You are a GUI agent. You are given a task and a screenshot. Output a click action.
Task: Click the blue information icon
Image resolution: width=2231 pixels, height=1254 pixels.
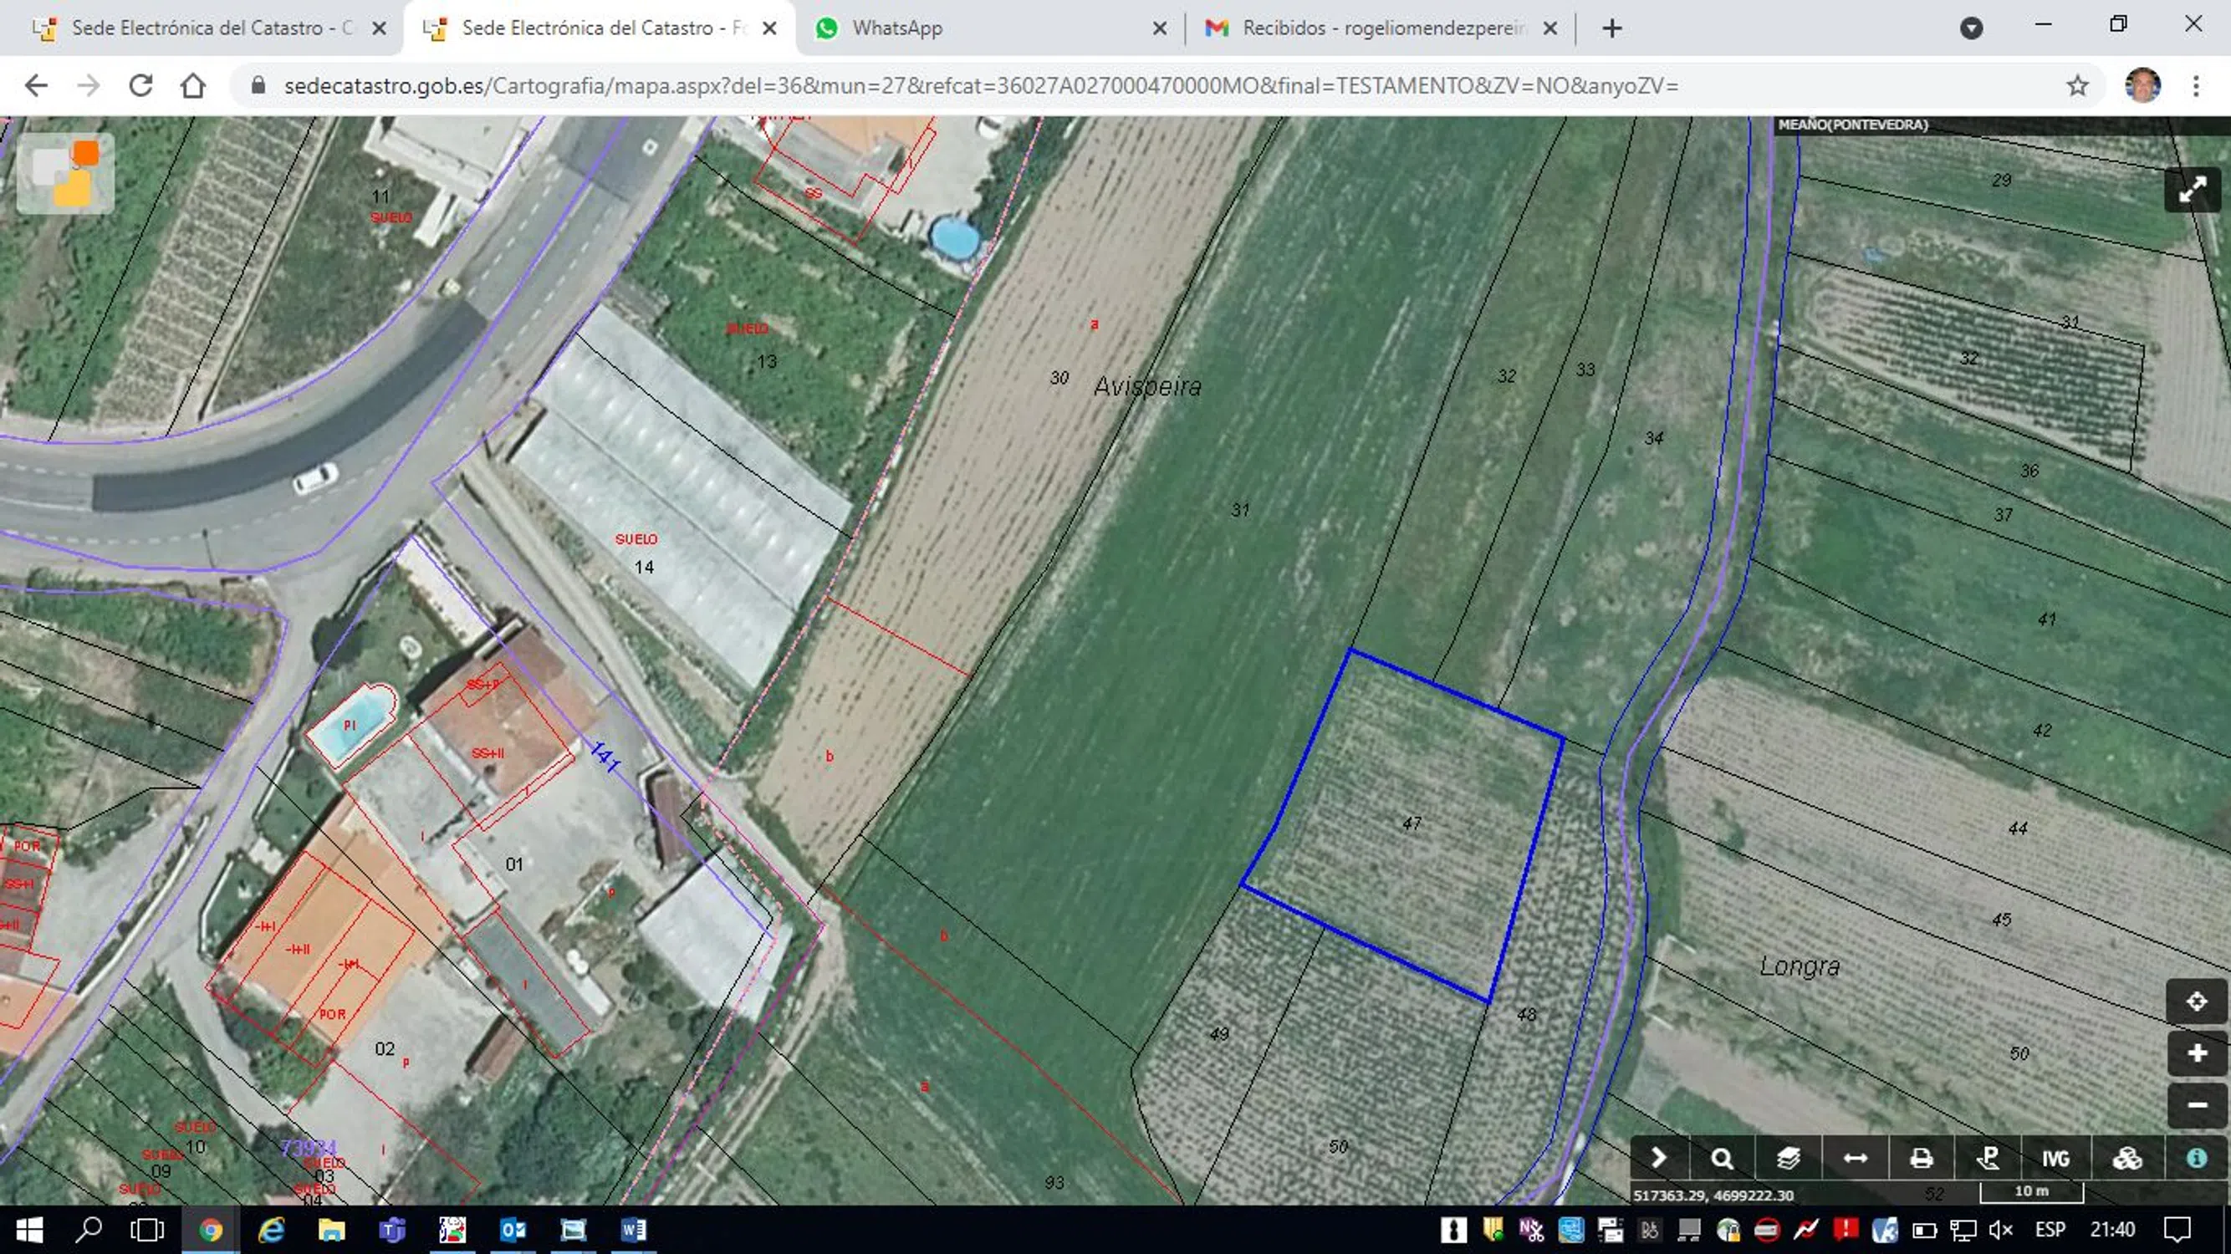pos(2197,1159)
